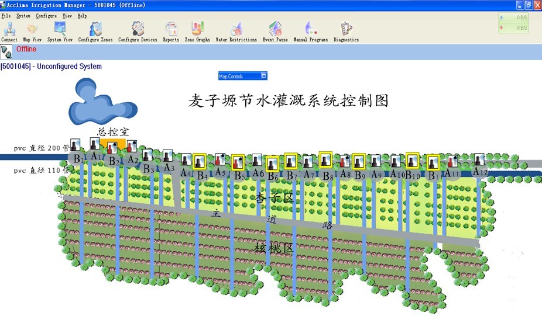Click the upload rate 0 B/S indicator
Viewport: 542px width, 316px height.
514,18
